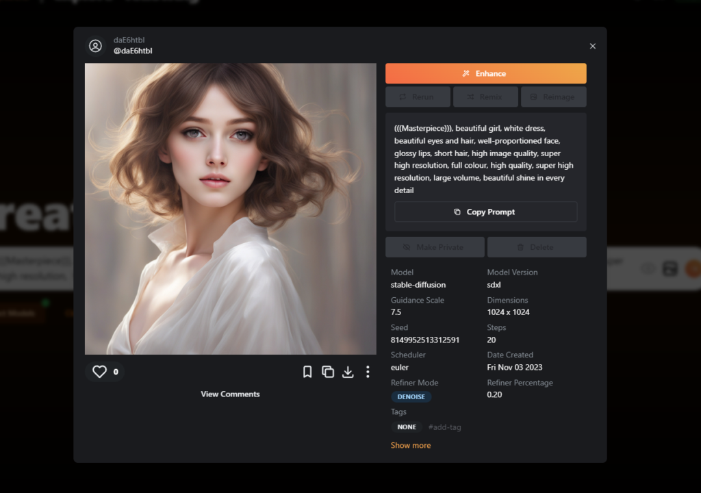The width and height of the screenshot is (701, 493).
Task: Download the generated image
Action: click(348, 371)
